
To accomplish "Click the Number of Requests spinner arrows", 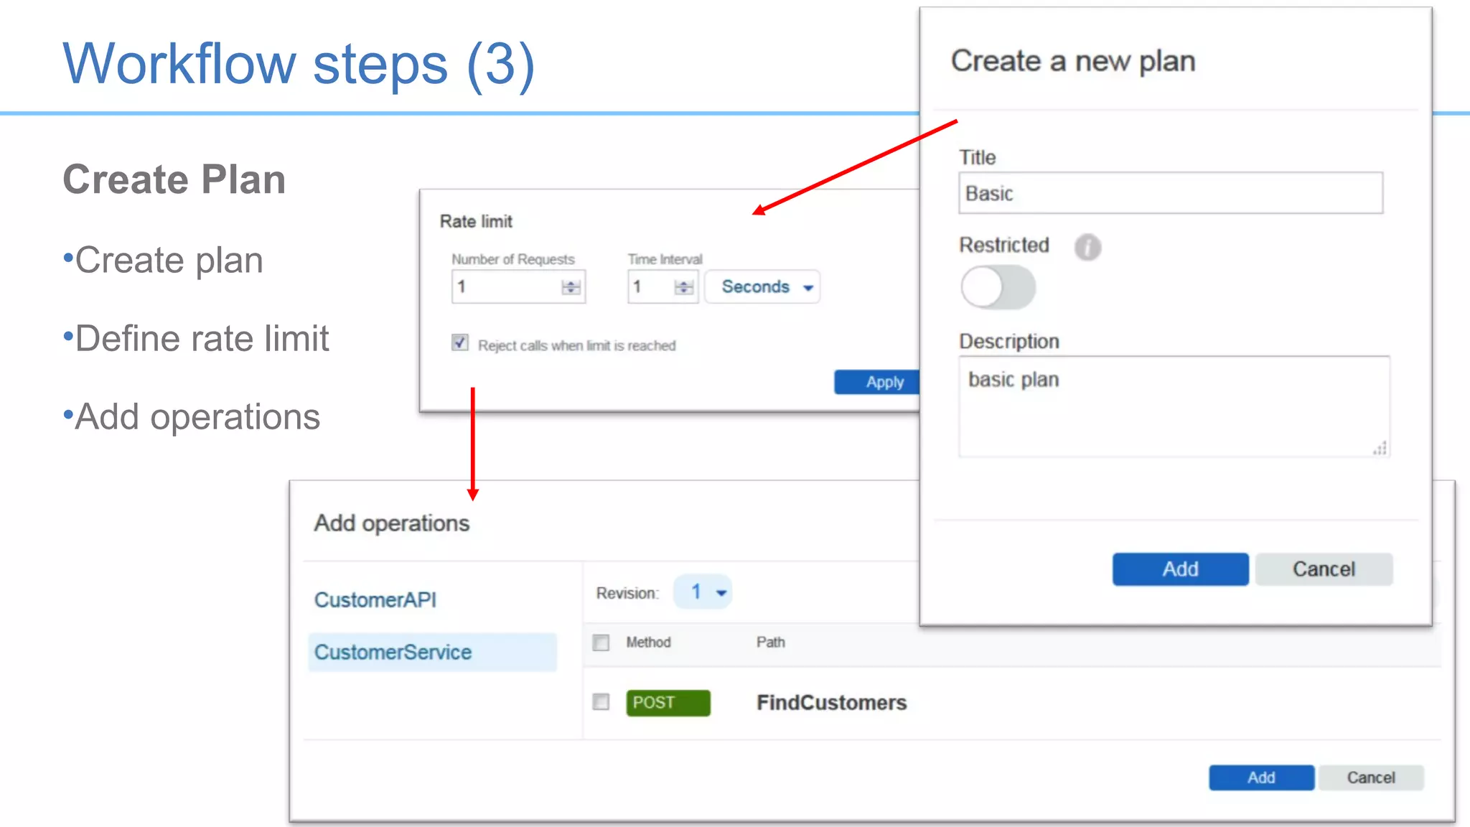I will click(x=571, y=287).
